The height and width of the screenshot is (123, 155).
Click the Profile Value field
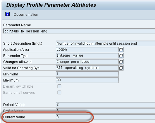point(105,111)
